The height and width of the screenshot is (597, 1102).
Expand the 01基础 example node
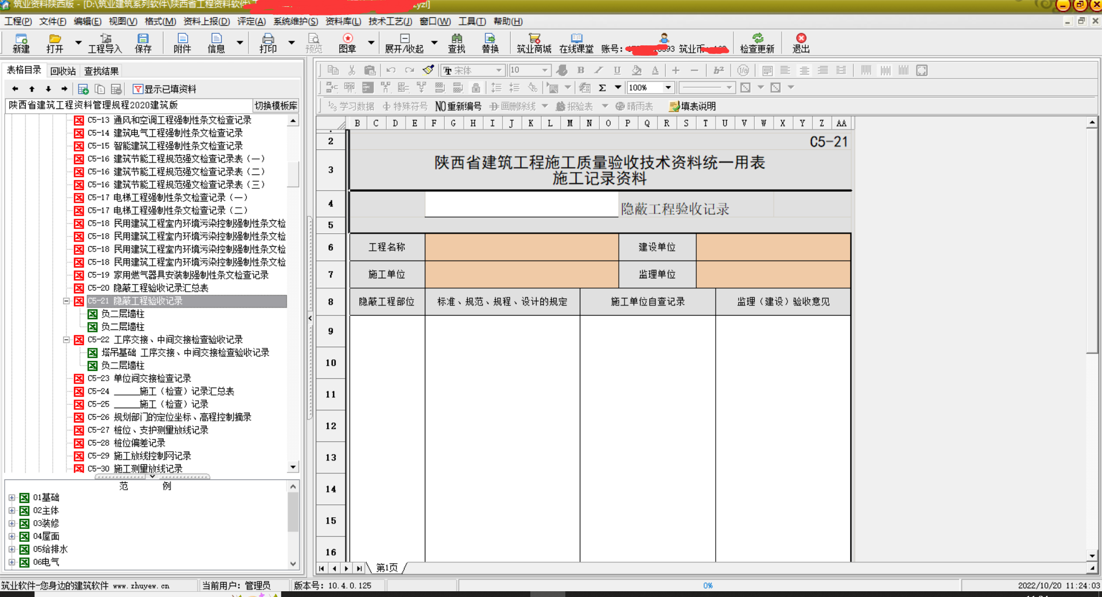(11, 498)
